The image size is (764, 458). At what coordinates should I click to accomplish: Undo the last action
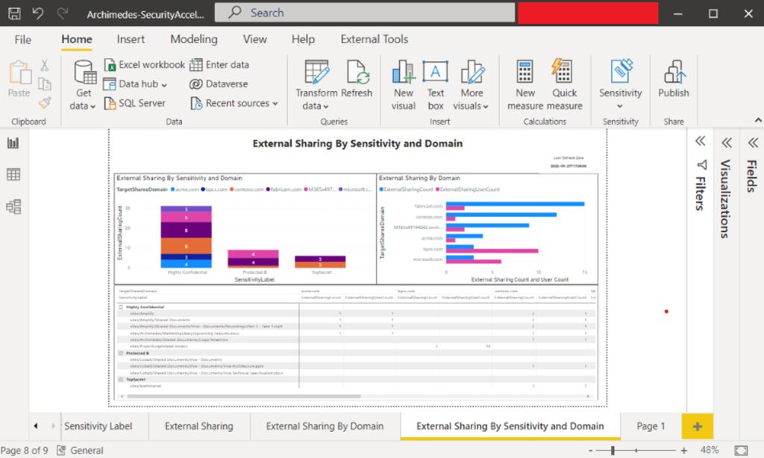click(38, 13)
